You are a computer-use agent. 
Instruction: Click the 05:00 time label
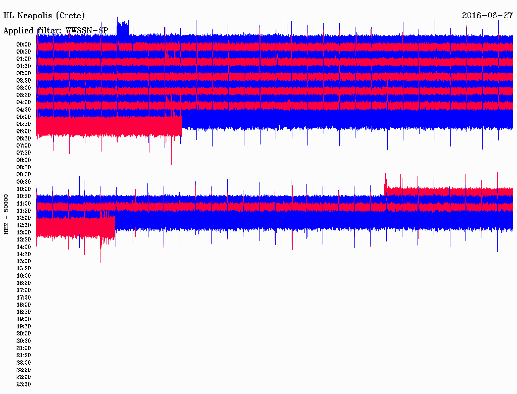coord(24,117)
